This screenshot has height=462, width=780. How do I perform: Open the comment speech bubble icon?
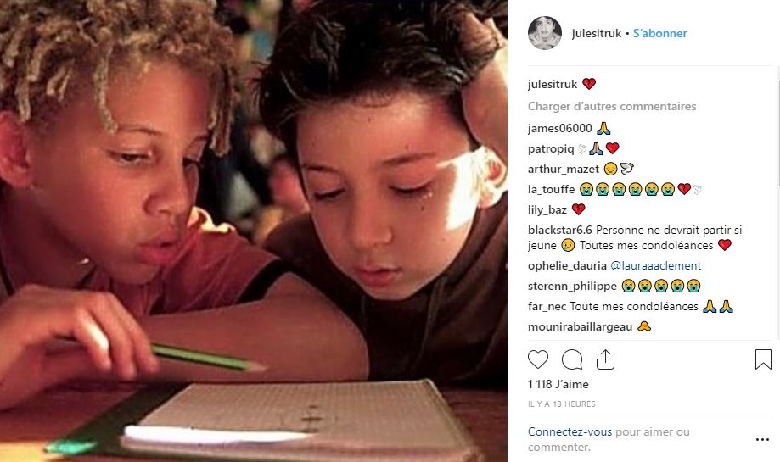[571, 359]
